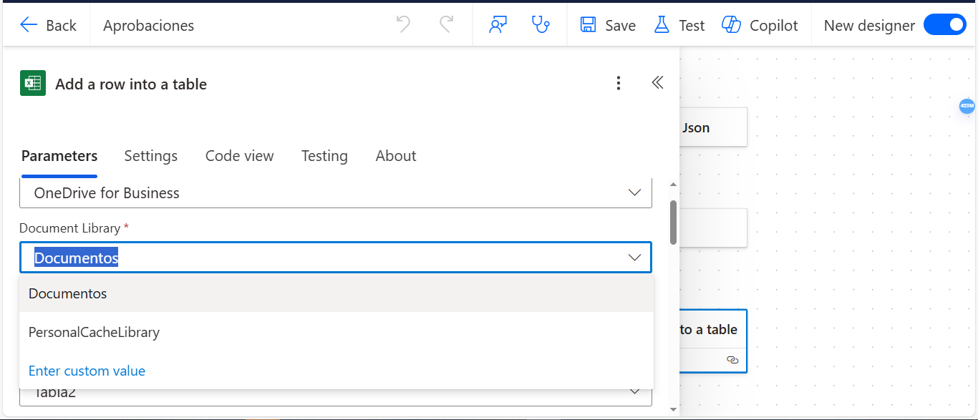Save the flow

point(608,25)
